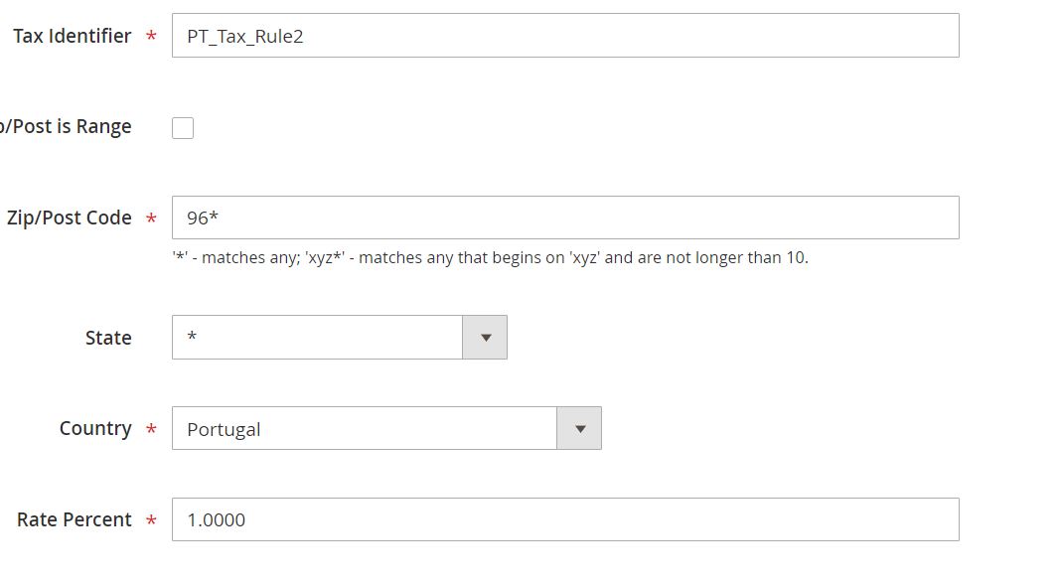Enable the Zip/Post is Range checkbox

[x=182, y=126]
